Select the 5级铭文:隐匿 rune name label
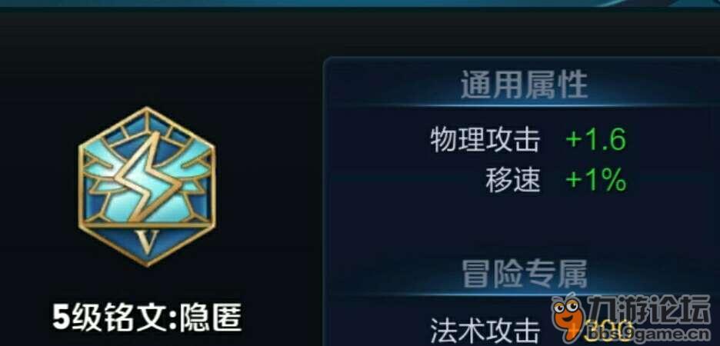Viewport: 720px width, 346px height. click(147, 317)
